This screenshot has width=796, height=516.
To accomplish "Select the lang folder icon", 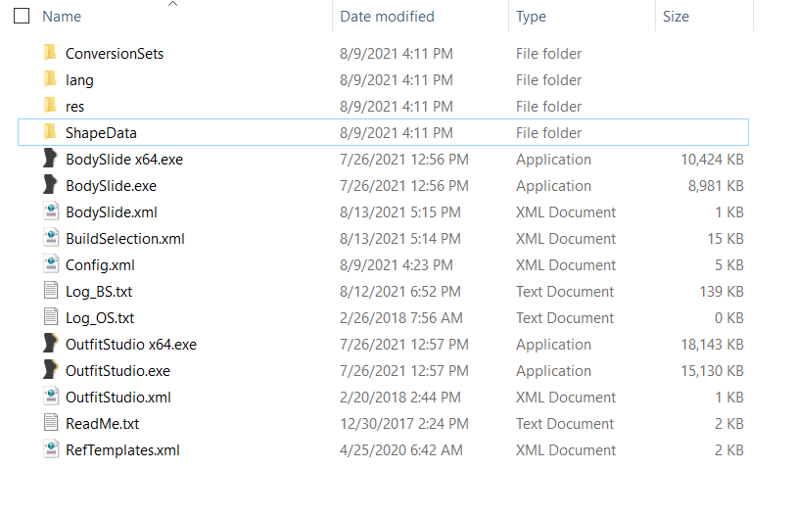I will pos(50,78).
